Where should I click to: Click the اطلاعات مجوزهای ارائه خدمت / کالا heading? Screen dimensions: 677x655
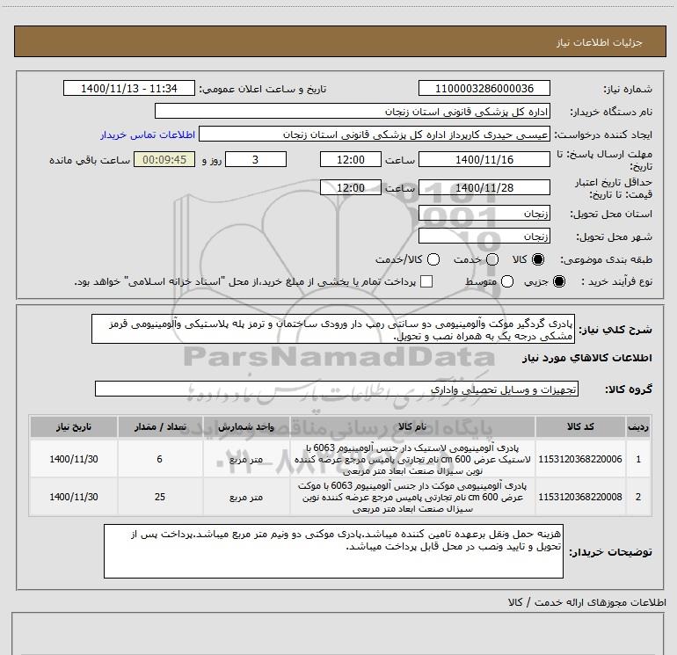(x=586, y=602)
